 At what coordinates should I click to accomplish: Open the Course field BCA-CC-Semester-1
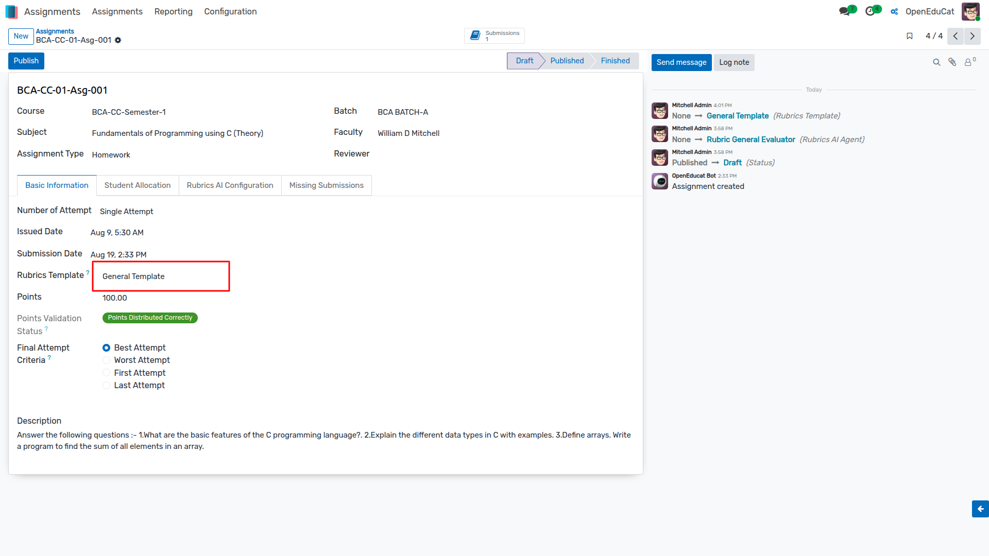click(x=129, y=112)
